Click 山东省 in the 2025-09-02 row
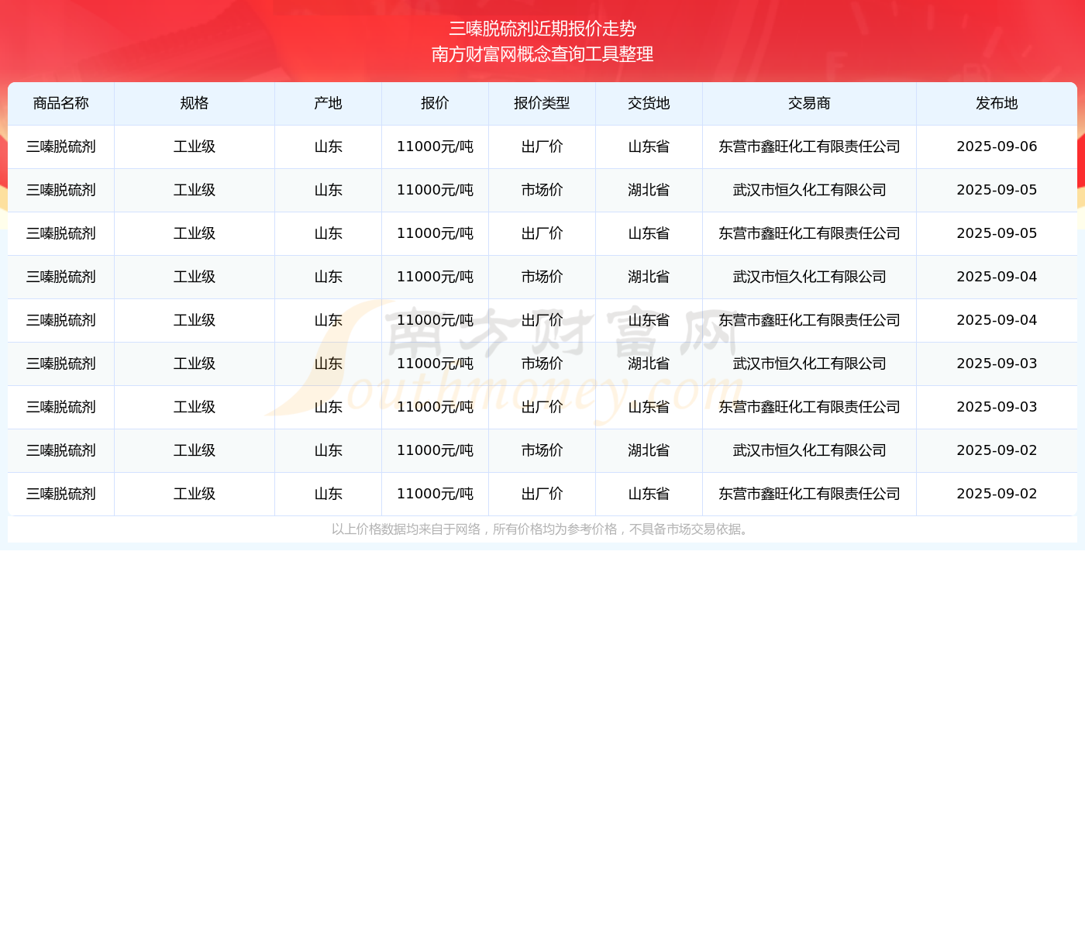Screen dimensions: 1085x934 pos(649,495)
